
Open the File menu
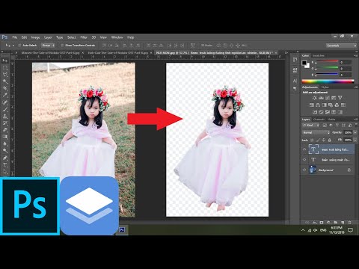tap(15, 37)
